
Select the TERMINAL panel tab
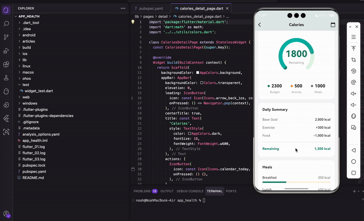[214, 191]
